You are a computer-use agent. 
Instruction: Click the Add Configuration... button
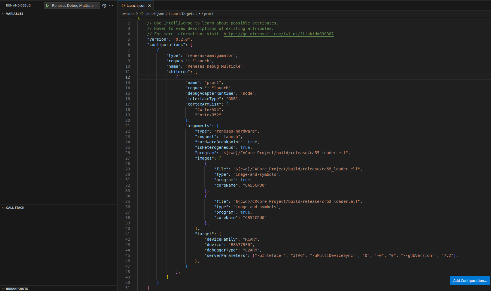(470, 280)
